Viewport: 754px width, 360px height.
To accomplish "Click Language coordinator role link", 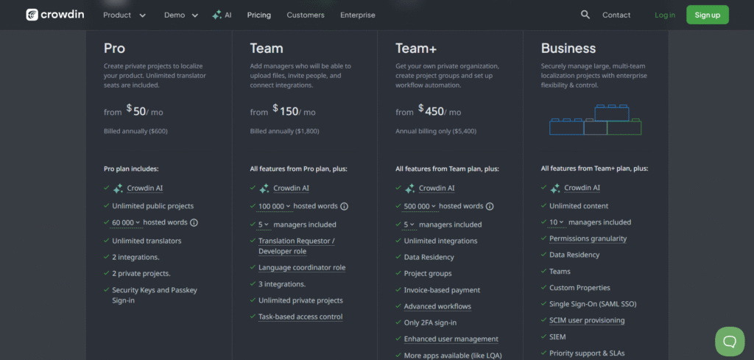I will point(302,268).
